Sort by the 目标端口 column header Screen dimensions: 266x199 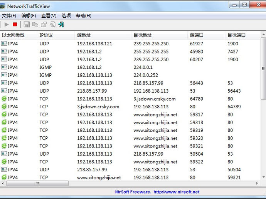(x=242, y=35)
